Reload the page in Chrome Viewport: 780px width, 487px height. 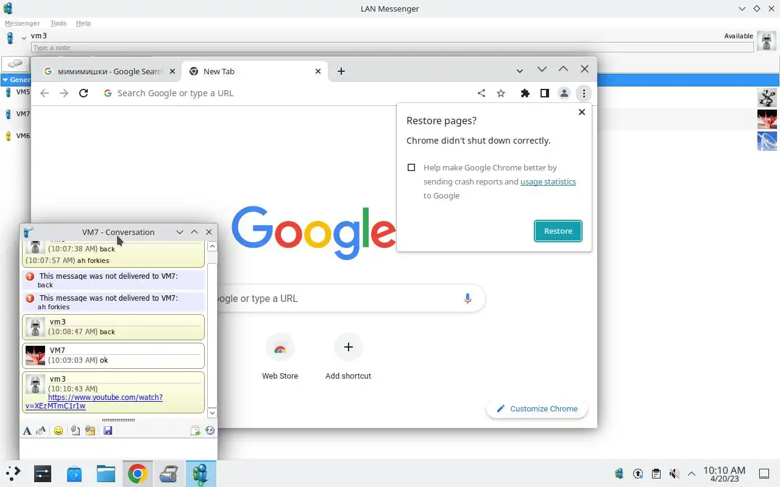click(83, 93)
